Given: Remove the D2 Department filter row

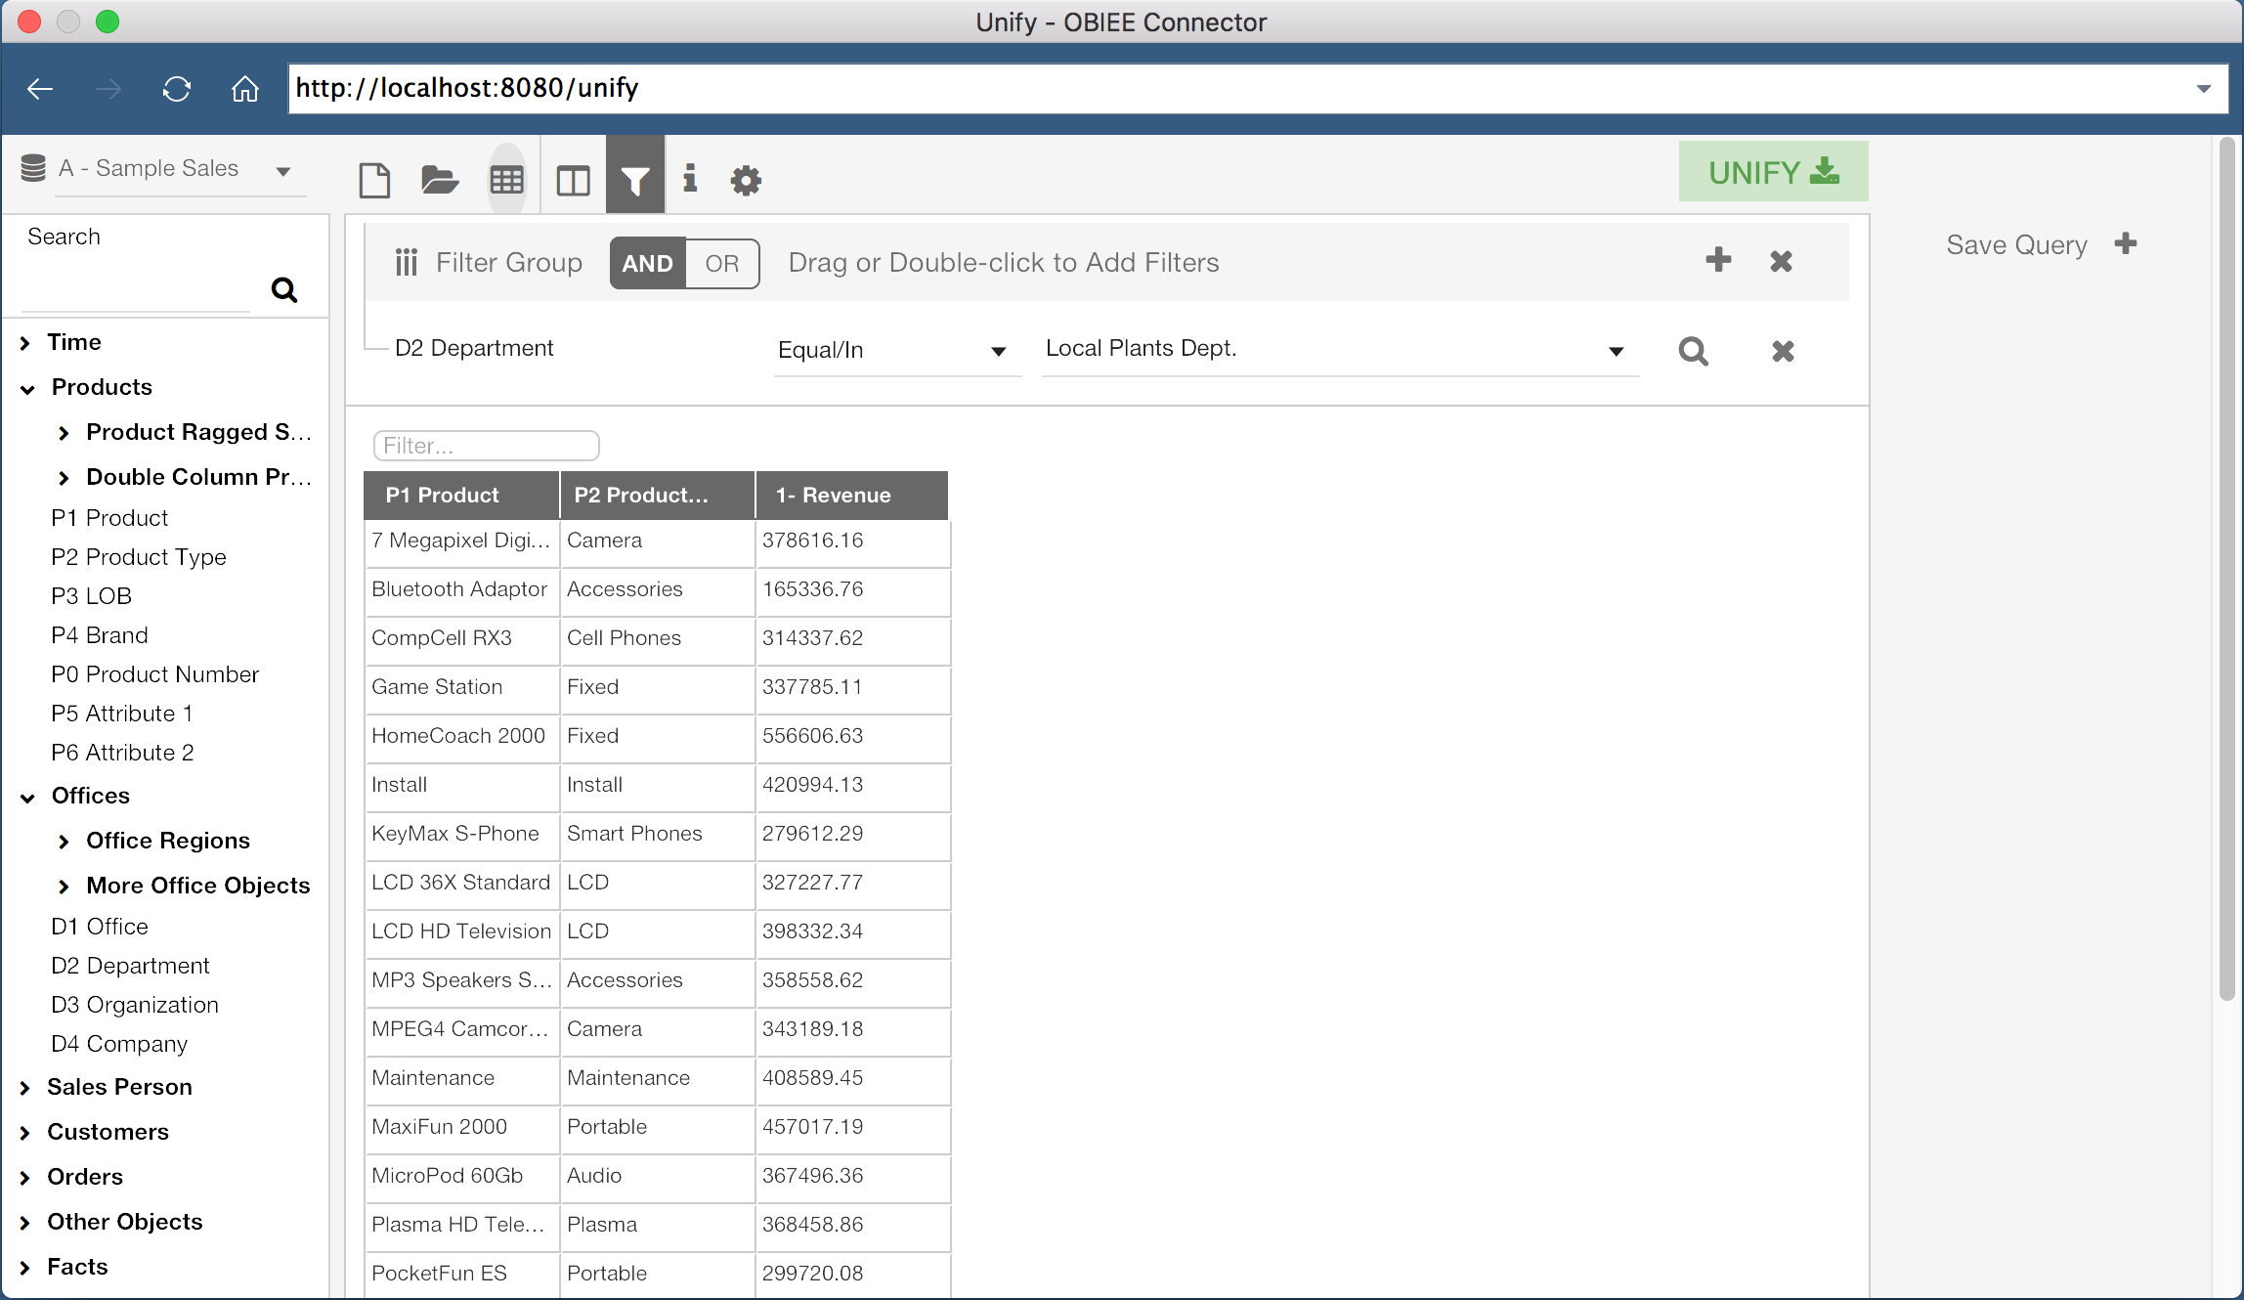Looking at the screenshot, I should [x=1783, y=351].
